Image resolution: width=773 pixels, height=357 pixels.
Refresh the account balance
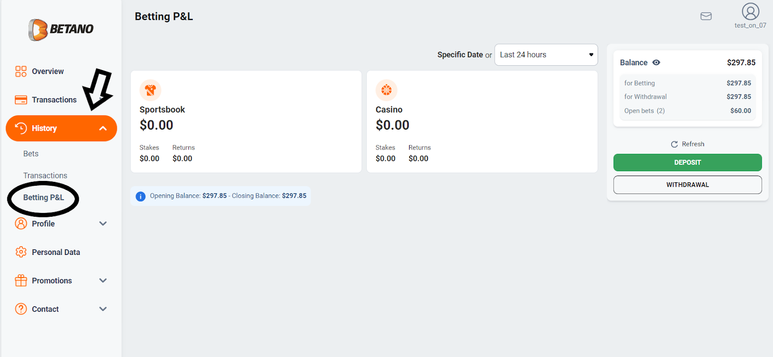pyautogui.click(x=687, y=144)
